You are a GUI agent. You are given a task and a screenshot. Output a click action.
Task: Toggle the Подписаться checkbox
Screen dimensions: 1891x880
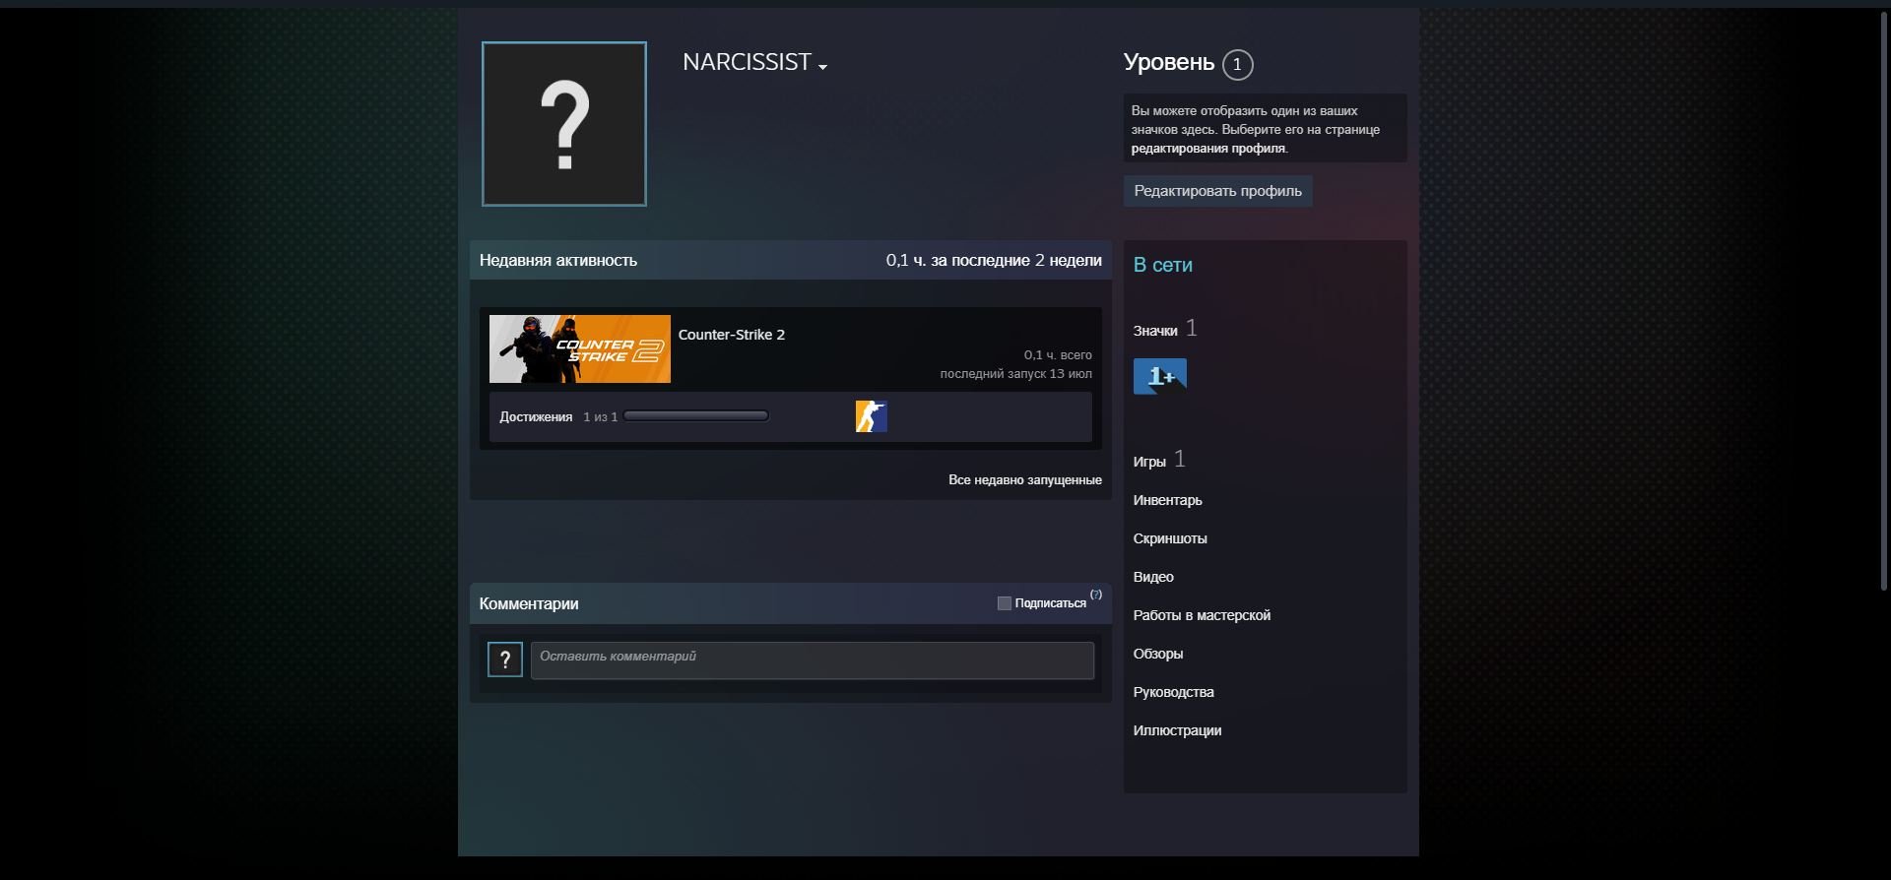[1005, 603]
